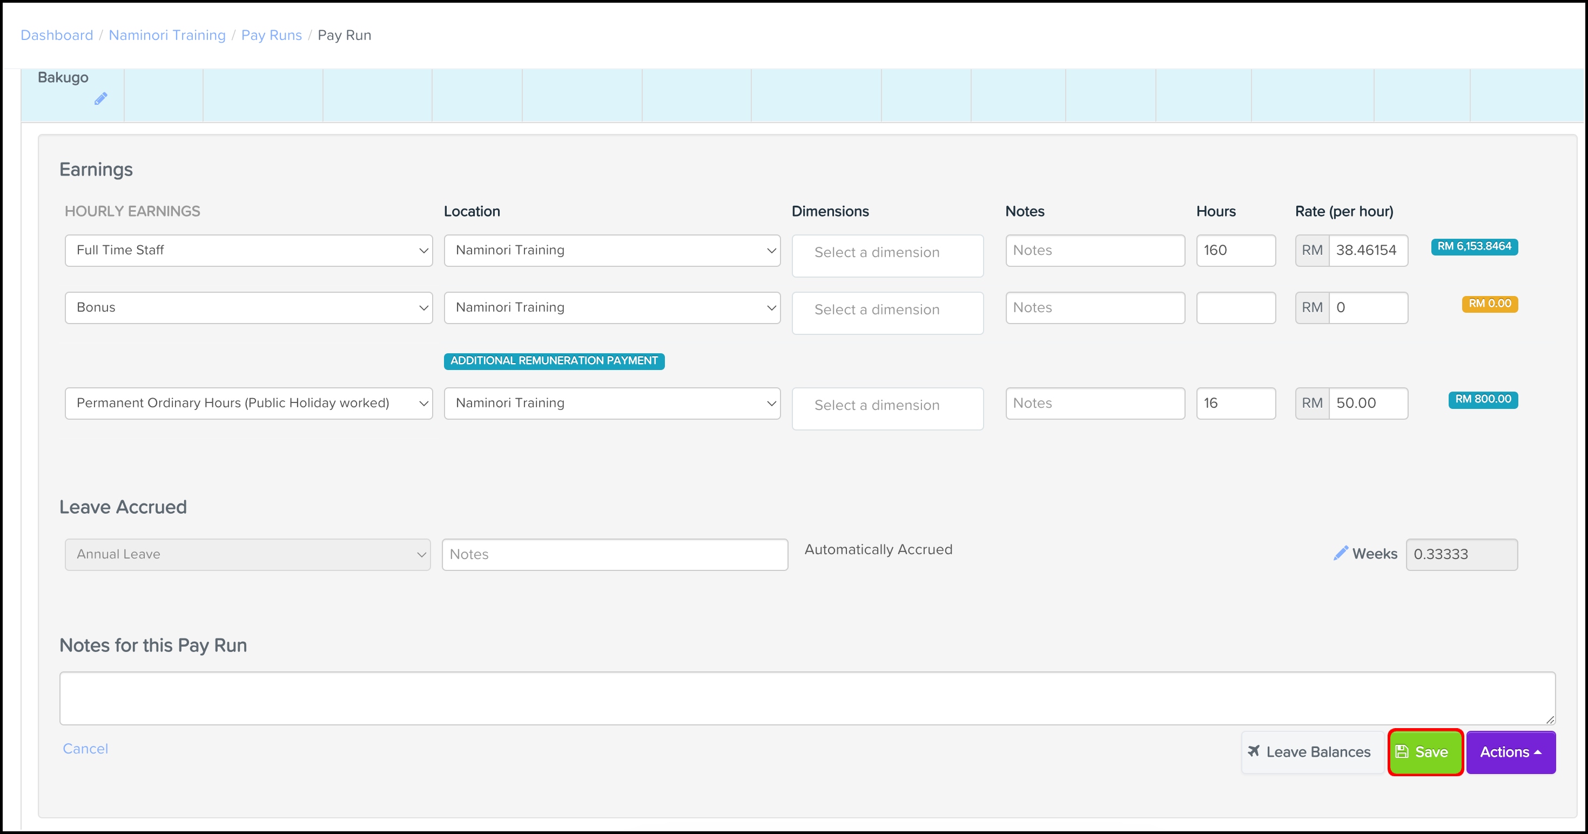
Task: Open the purple Actions menu
Action: pyautogui.click(x=1510, y=751)
